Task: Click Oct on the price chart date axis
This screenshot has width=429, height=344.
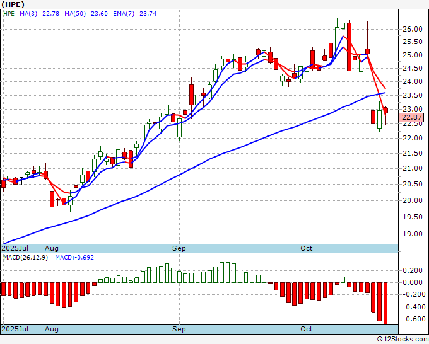Action: pos(307,248)
